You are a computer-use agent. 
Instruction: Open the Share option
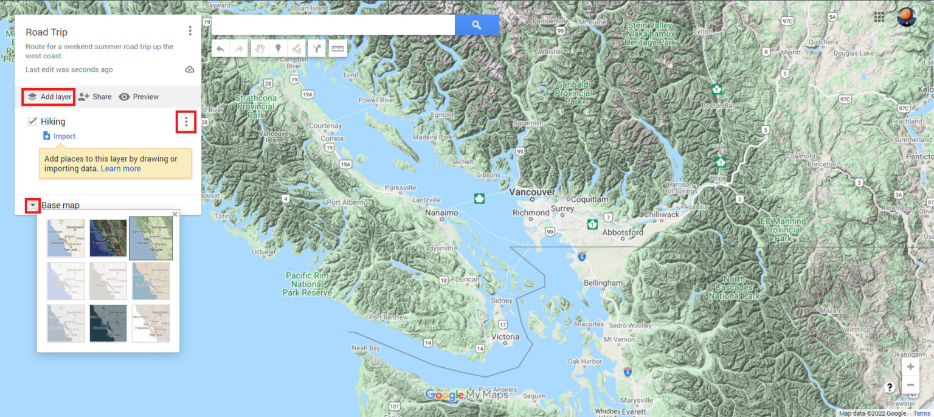click(x=95, y=97)
